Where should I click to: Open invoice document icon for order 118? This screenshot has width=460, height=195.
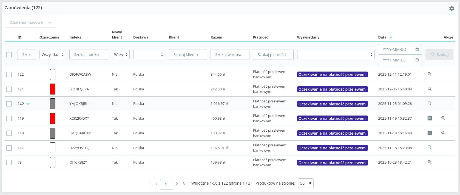(430, 133)
